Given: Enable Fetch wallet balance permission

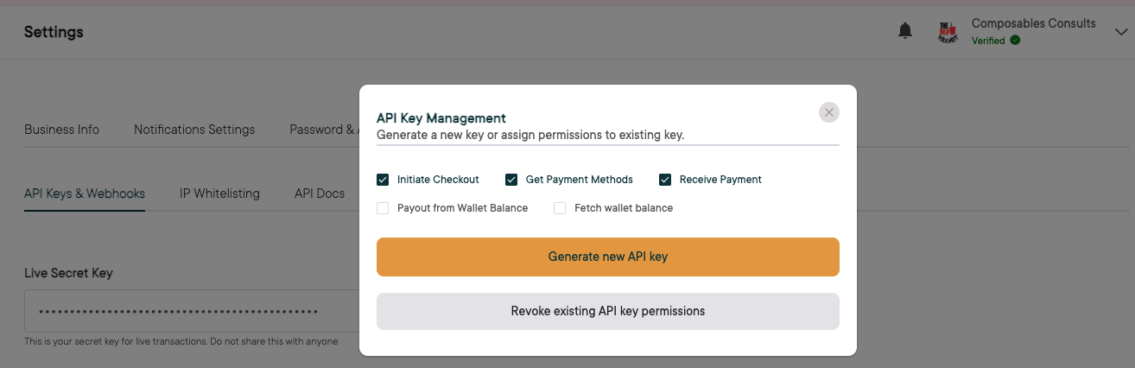Looking at the screenshot, I should coord(560,208).
